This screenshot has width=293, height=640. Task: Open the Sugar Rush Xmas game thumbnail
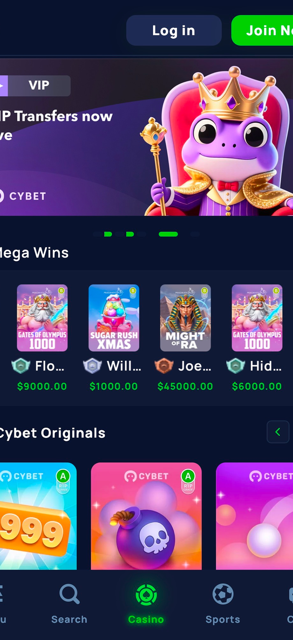point(114,318)
